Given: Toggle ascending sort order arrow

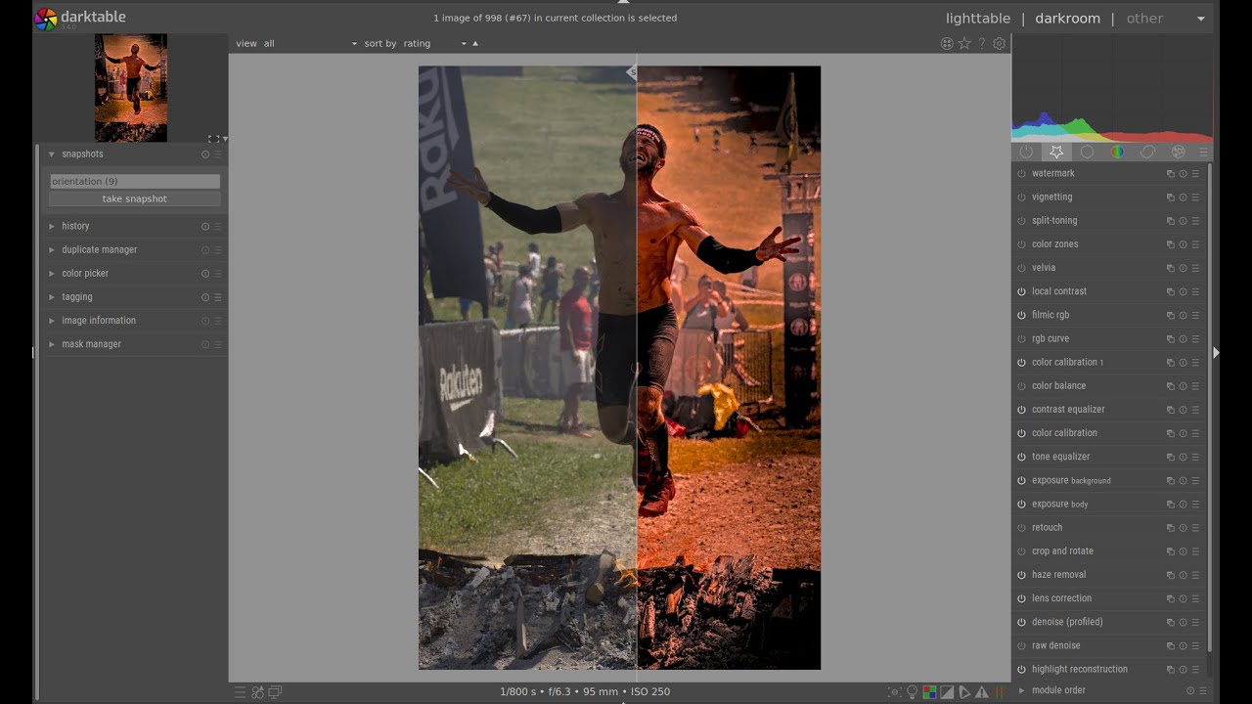Looking at the screenshot, I should (475, 43).
